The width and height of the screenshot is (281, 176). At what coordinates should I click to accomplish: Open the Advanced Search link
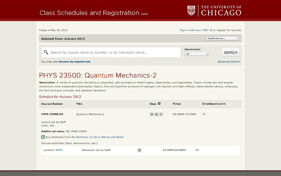coord(228,62)
